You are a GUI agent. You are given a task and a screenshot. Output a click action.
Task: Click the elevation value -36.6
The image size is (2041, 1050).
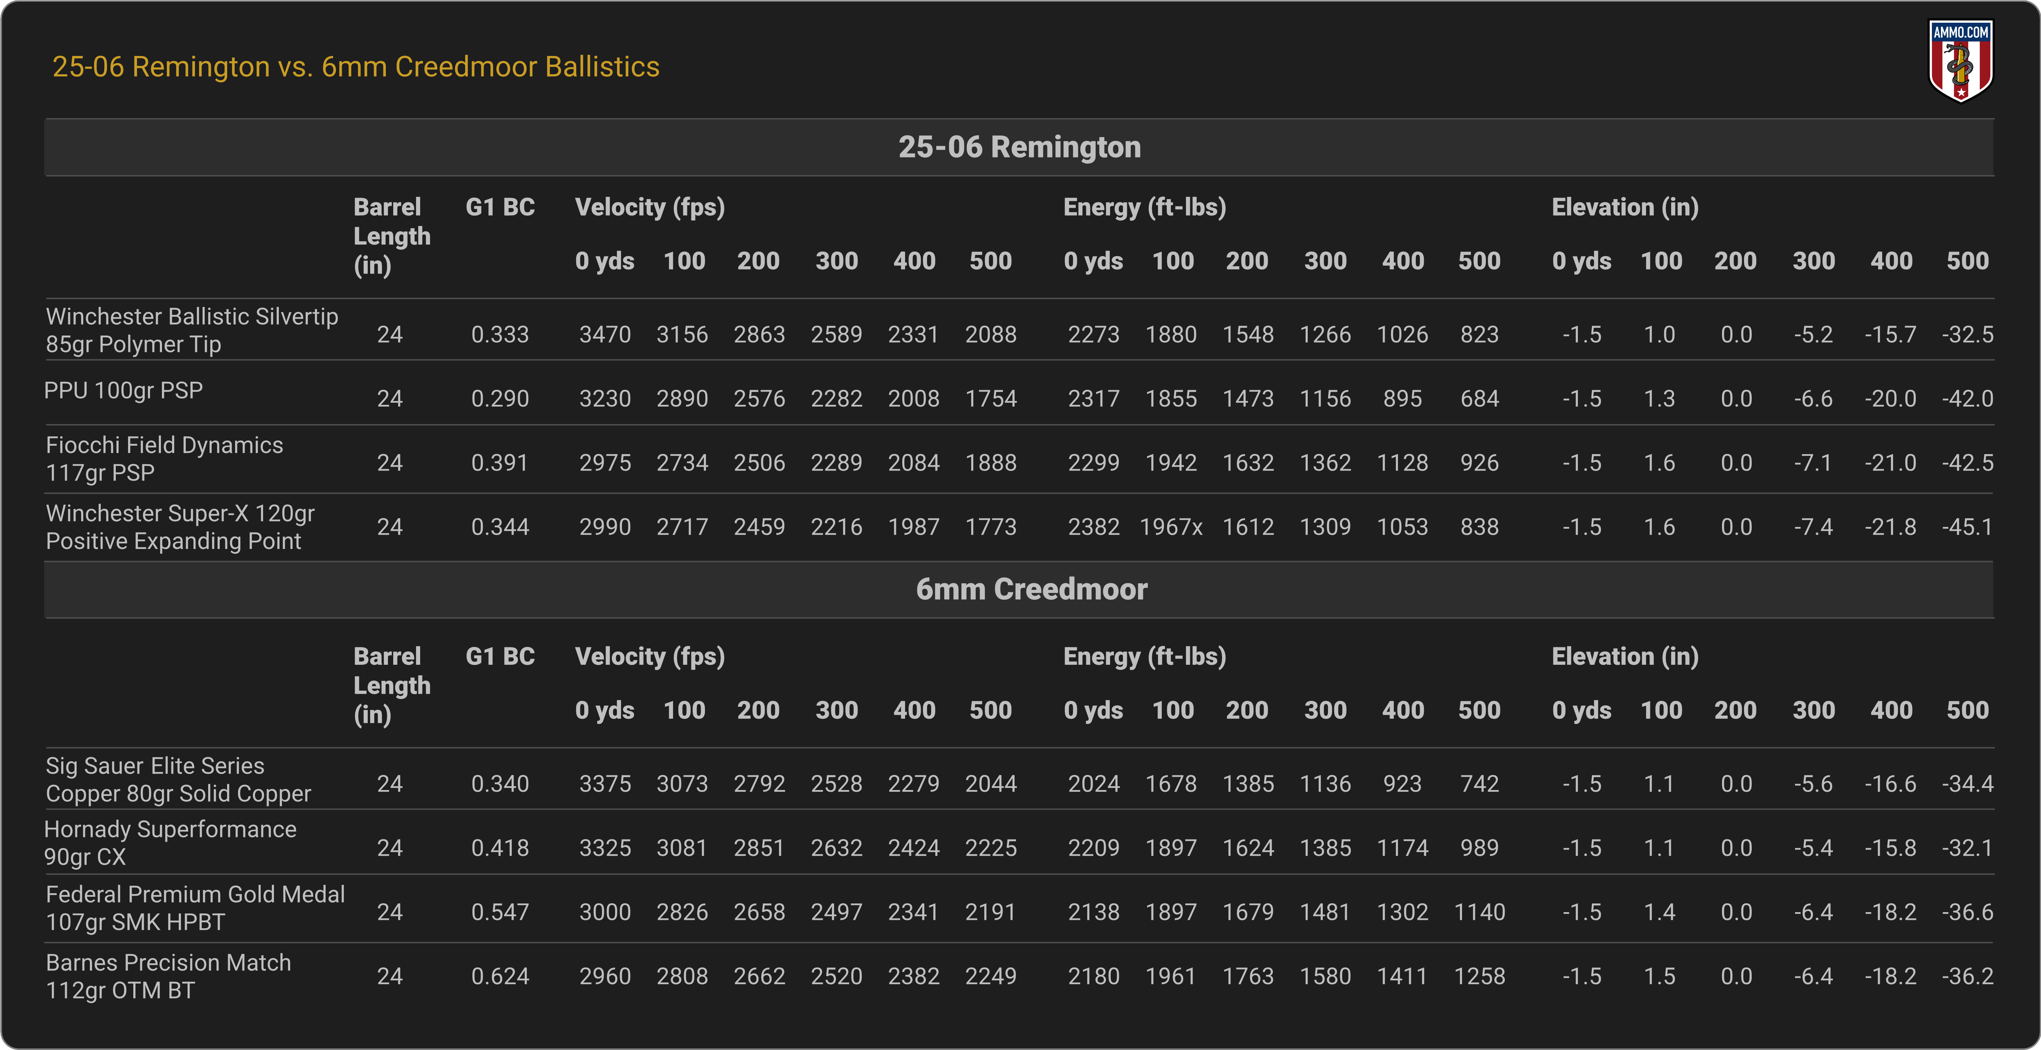pyautogui.click(x=1968, y=912)
